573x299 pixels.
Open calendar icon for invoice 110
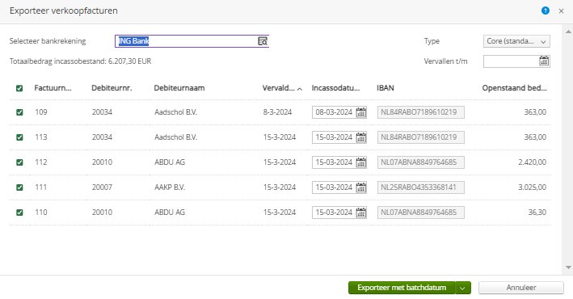361,213
